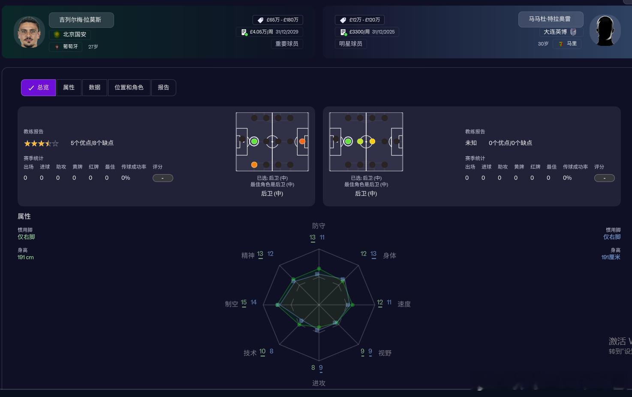This screenshot has height=397, width=632.
Task: Click the 视野 radar axis label
Action: pyautogui.click(x=385, y=353)
